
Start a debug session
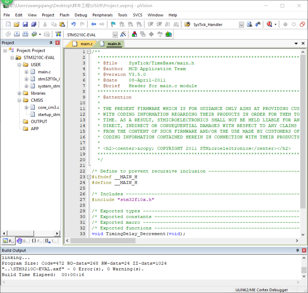click(x=270, y=24)
